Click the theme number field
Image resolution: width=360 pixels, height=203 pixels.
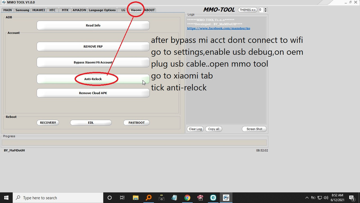pyautogui.click(x=261, y=10)
